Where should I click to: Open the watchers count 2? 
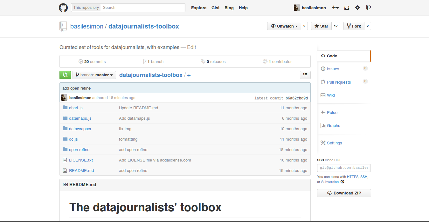tap(304, 26)
